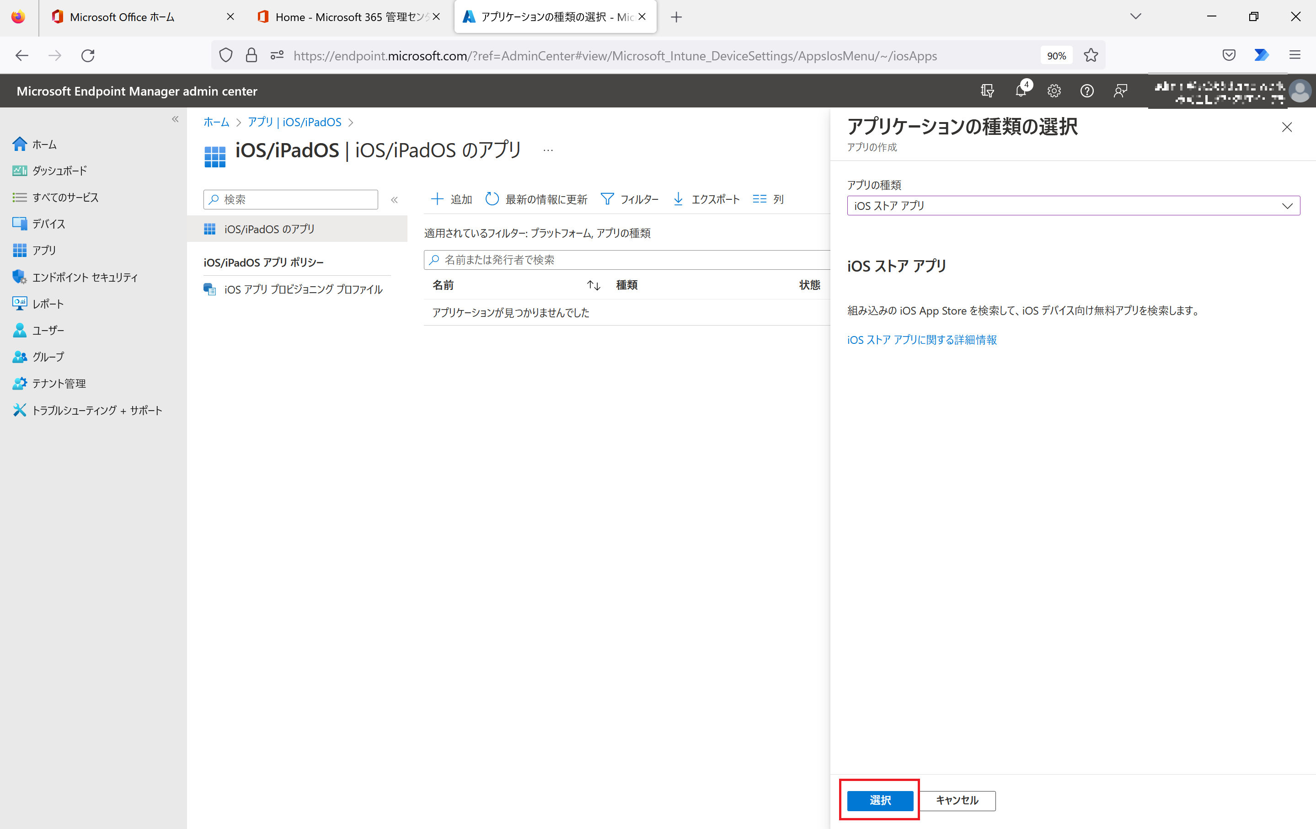
Task: Open the list all tabs chevron
Action: click(1136, 16)
